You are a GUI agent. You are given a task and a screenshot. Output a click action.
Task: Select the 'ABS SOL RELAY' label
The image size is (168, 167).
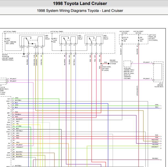tap(47, 37)
